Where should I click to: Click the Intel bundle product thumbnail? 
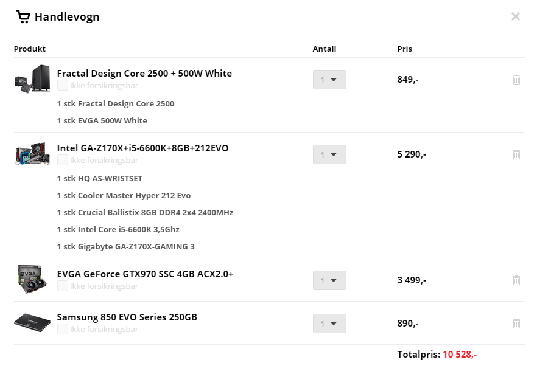tap(32, 153)
